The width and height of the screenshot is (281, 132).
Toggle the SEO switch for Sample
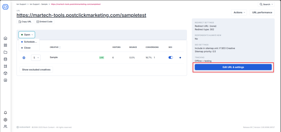(x=171, y=58)
